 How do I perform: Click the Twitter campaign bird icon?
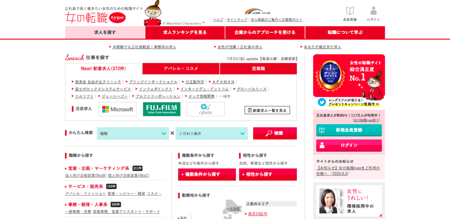(x=322, y=102)
